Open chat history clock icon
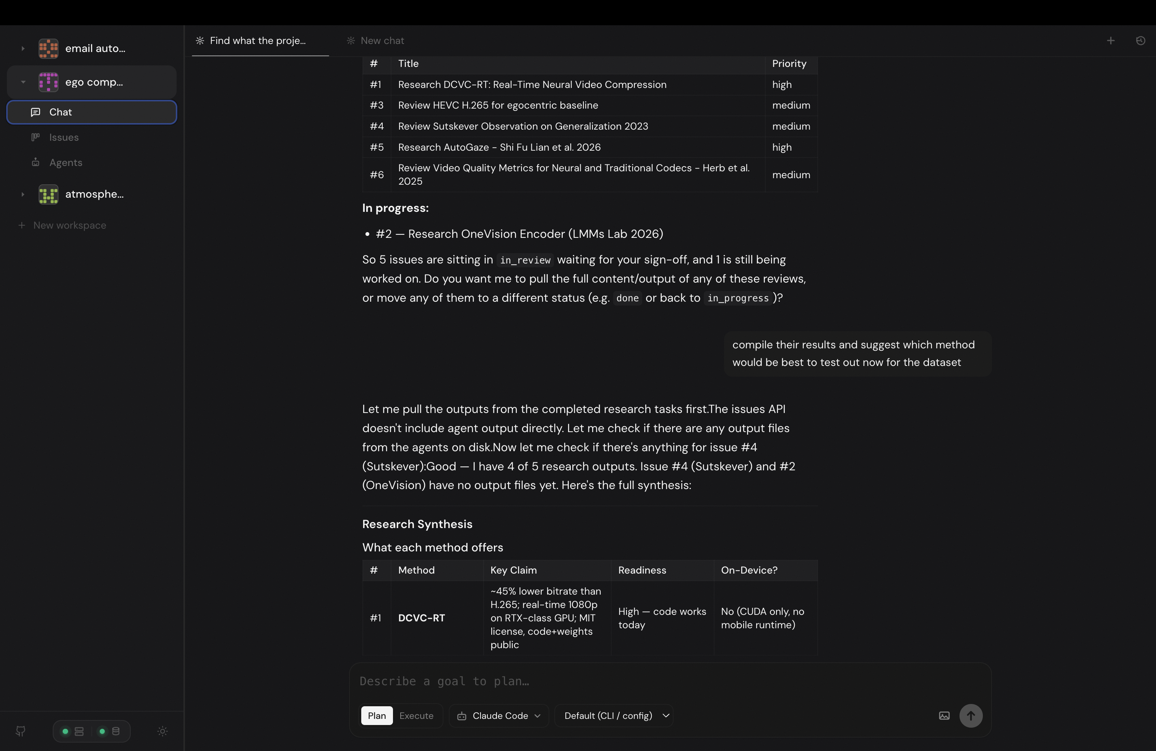Image resolution: width=1156 pixels, height=751 pixels. (x=1140, y=41)
